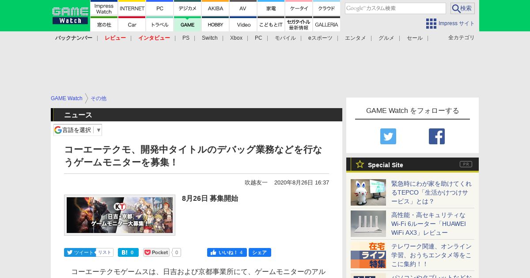Click the author name 吹越友一

pyautogui.click(x=256, y=182)
